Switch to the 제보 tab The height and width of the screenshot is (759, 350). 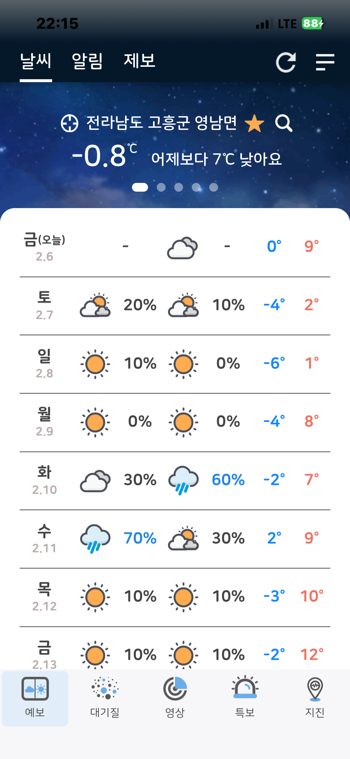coord(140,61)
